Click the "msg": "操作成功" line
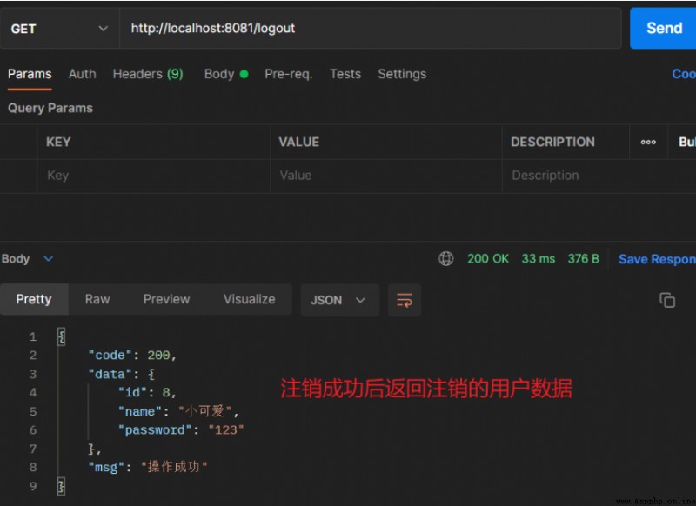Image resolution: width=696 pixels, height=506 pixels. coord(147,467)
